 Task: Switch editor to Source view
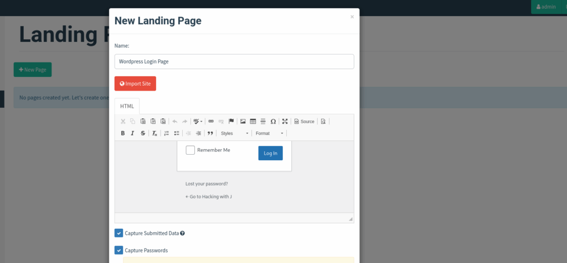[x=304, y=122]
